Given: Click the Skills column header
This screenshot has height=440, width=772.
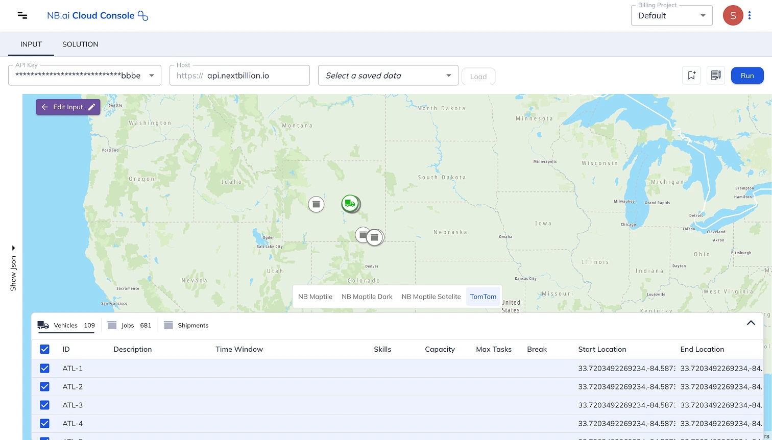Looking at the screenshot, I should pos(382,349).
